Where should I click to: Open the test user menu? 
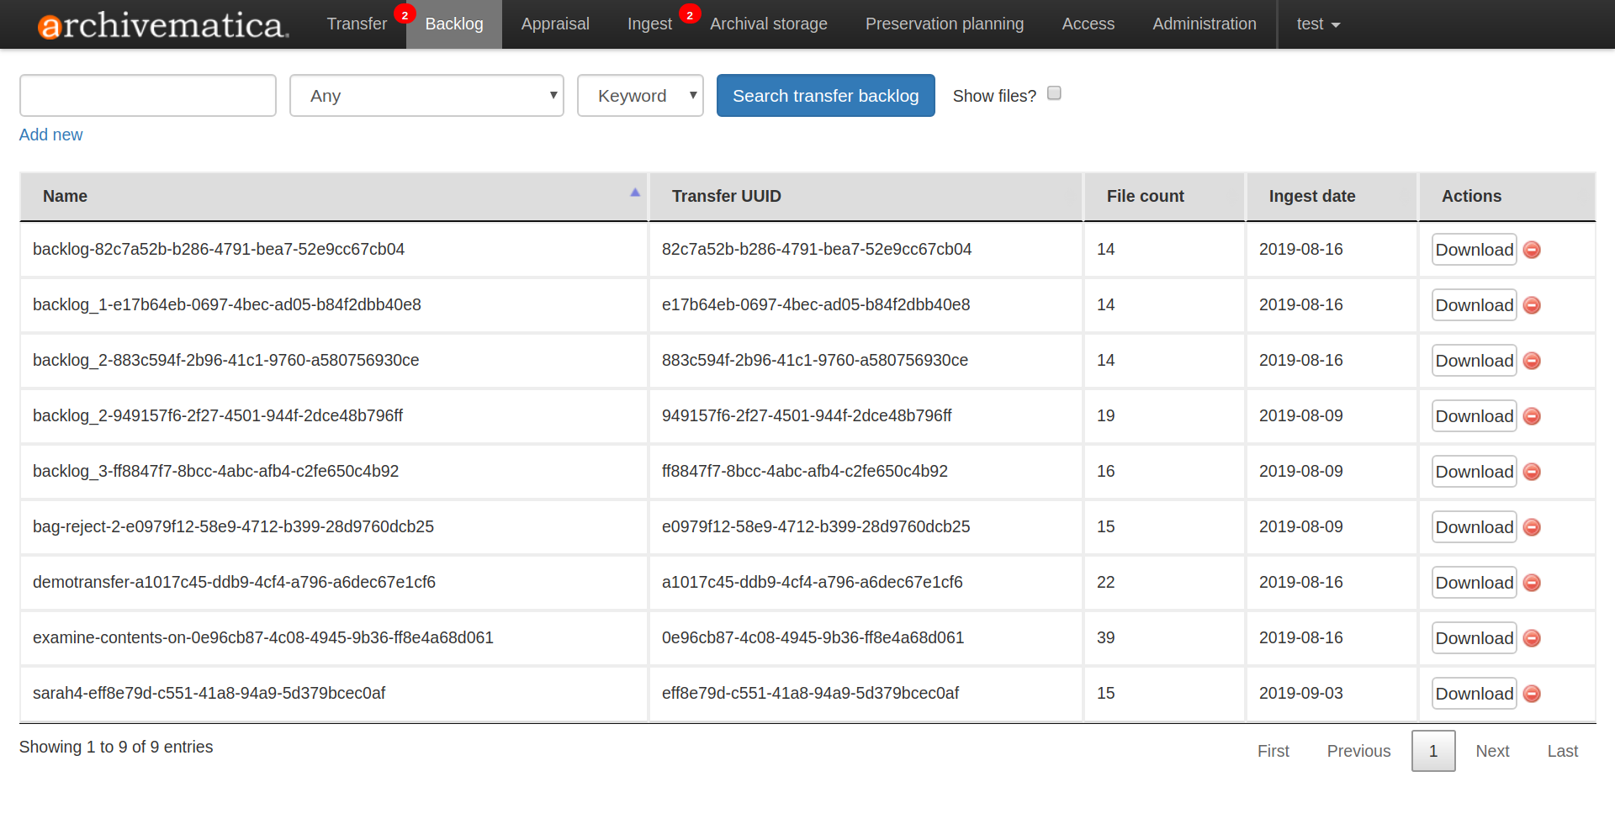pos(1317,24)
